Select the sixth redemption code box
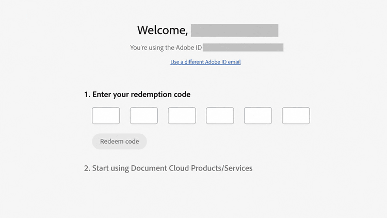387x218 pixels. [296, 116]
